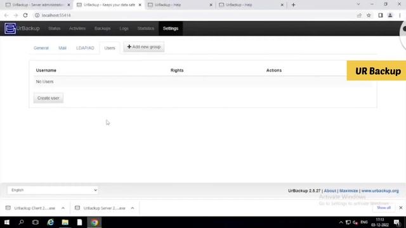View the Statistics page
Screen dimensions: 406x228
click(146, 28)
